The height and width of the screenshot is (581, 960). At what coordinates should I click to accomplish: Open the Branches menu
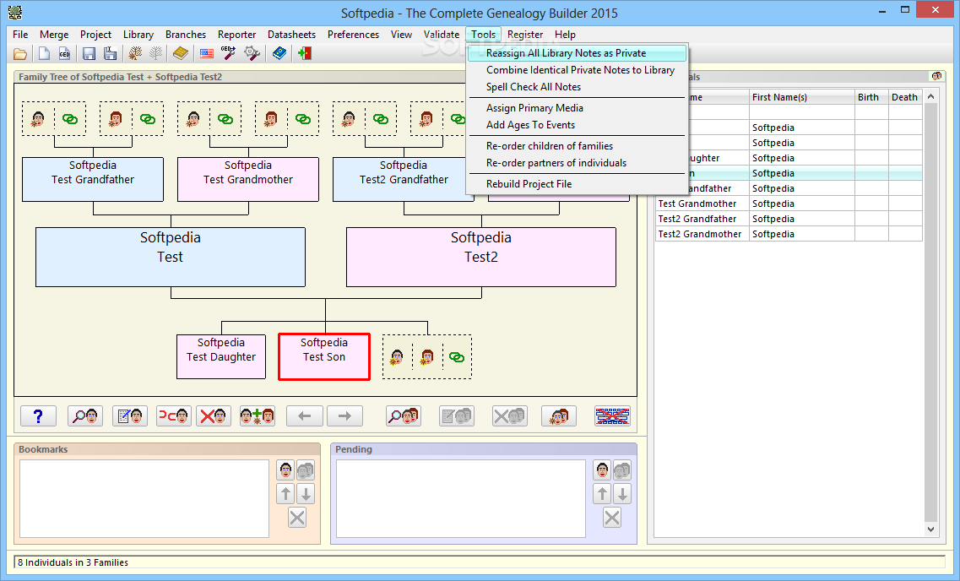pyautogui.click(x=186, y=35)
